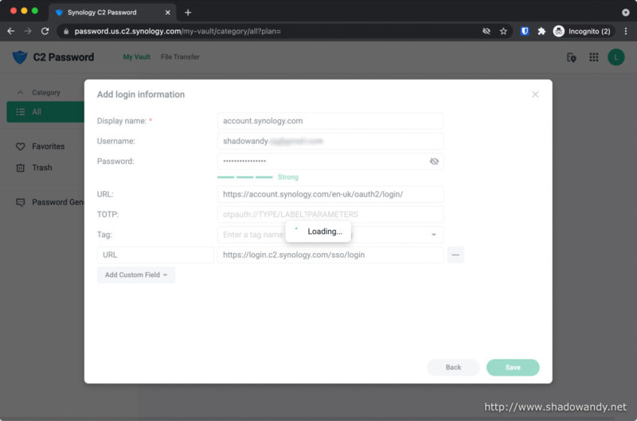This screenshot has height=421, width=637.
Task: Click the tracking-blocked eye icon in address bar
Action: pos(487,31)
